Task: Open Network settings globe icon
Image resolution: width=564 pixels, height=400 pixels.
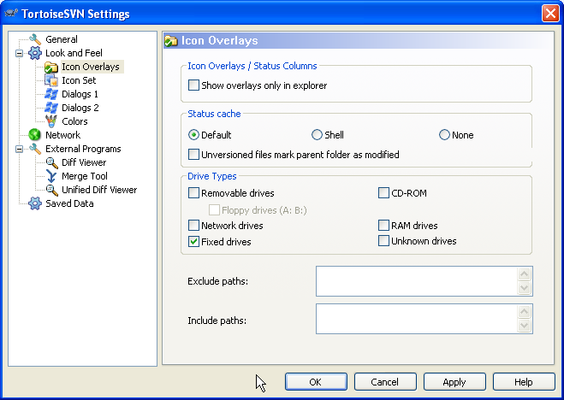Action: (35, 135)
